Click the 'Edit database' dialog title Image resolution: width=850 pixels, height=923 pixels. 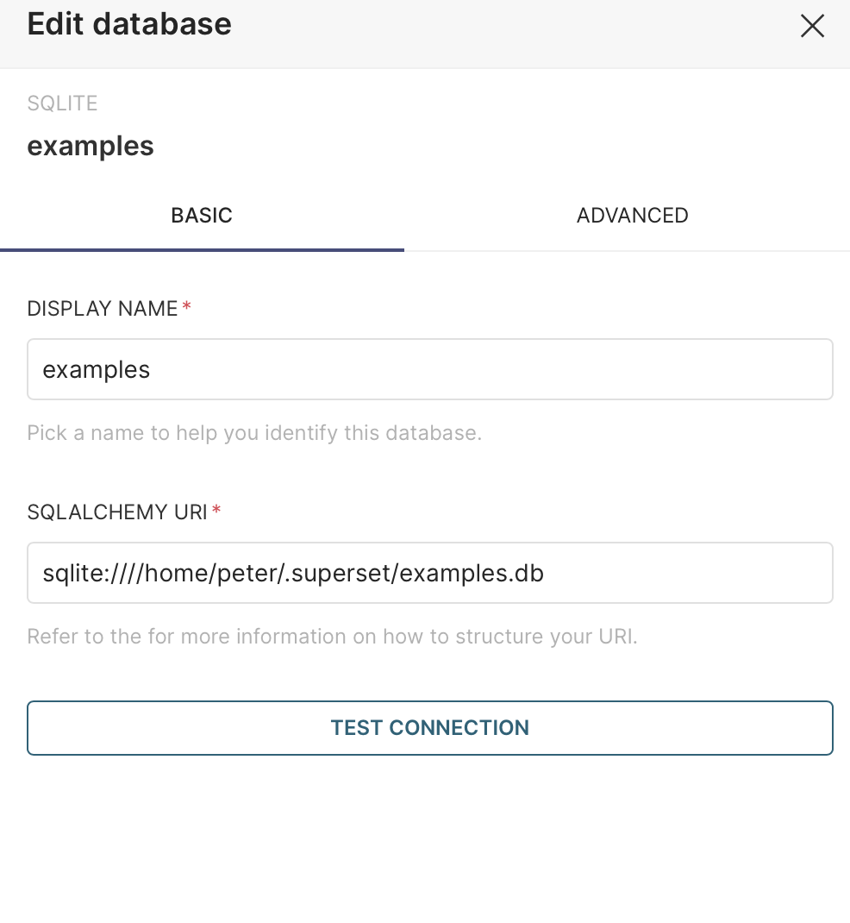pos(129,24)
